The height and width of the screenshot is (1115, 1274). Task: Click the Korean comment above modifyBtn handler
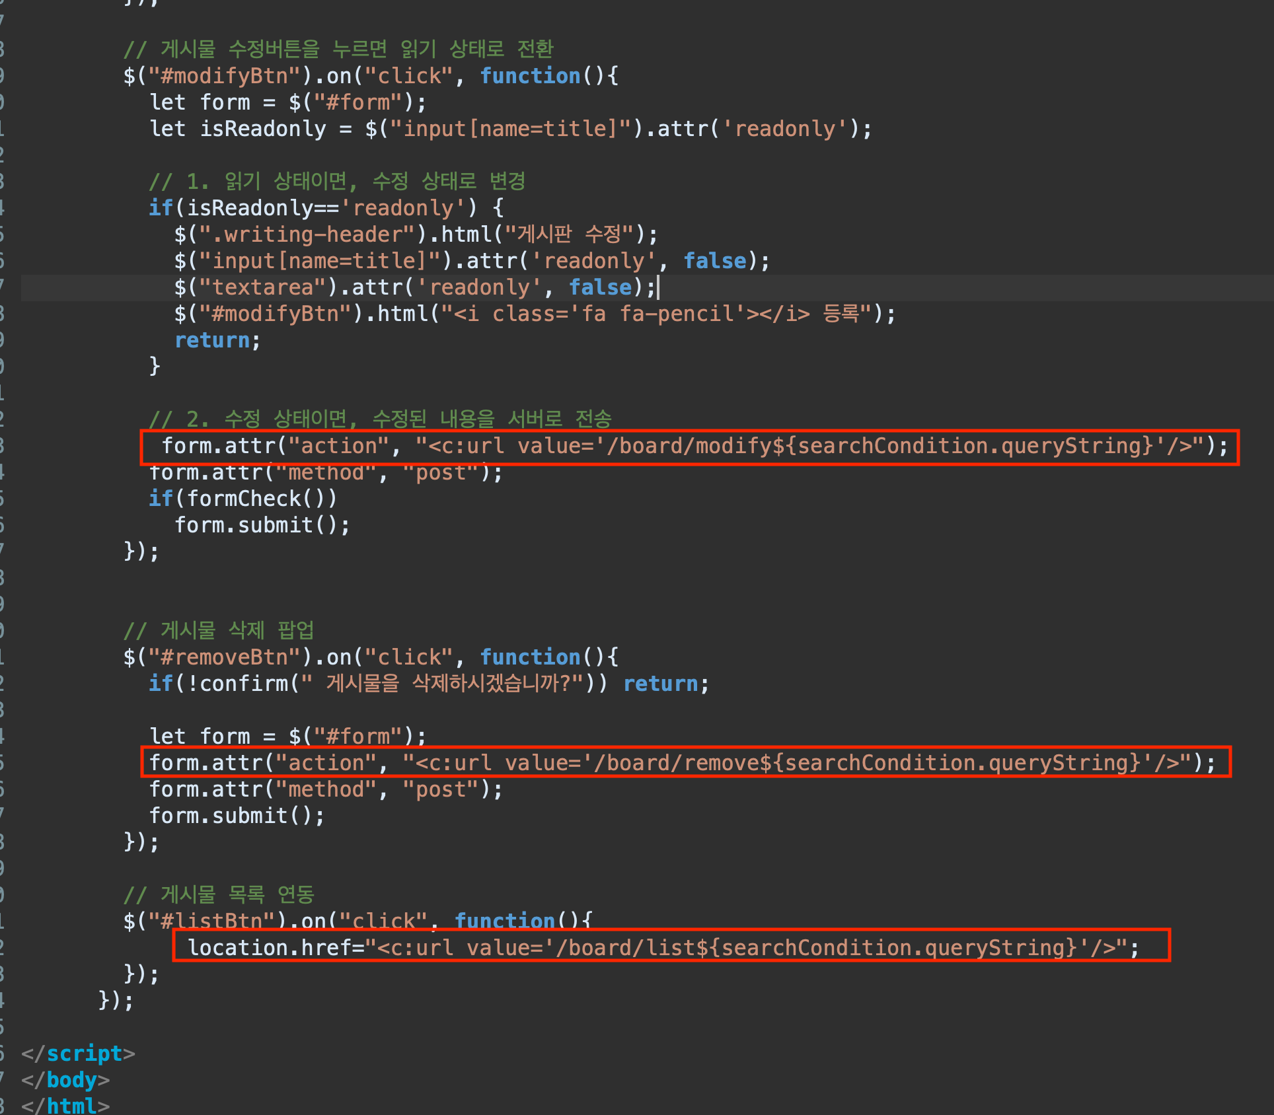(x=338, y=50)
